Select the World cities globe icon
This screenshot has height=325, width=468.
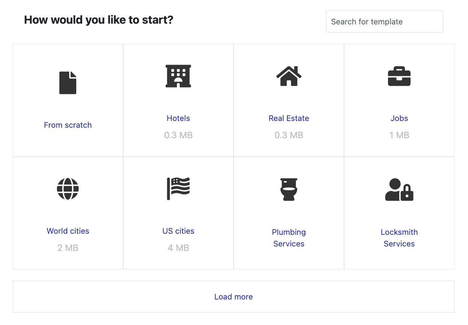[x=68, y=189]
